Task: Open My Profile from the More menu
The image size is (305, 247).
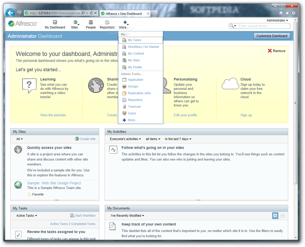Action: tap(140, 67)
